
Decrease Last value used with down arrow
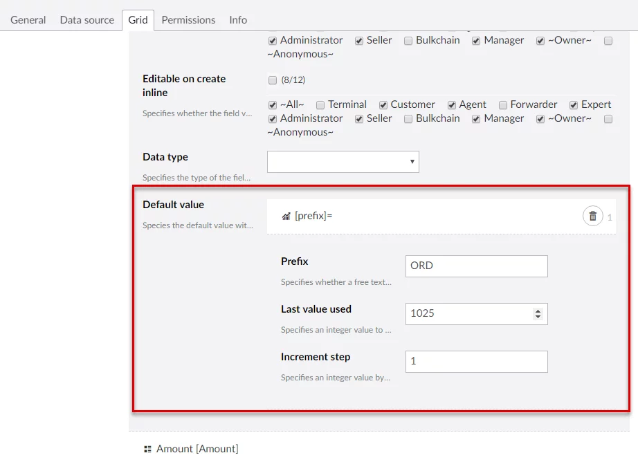538,317
